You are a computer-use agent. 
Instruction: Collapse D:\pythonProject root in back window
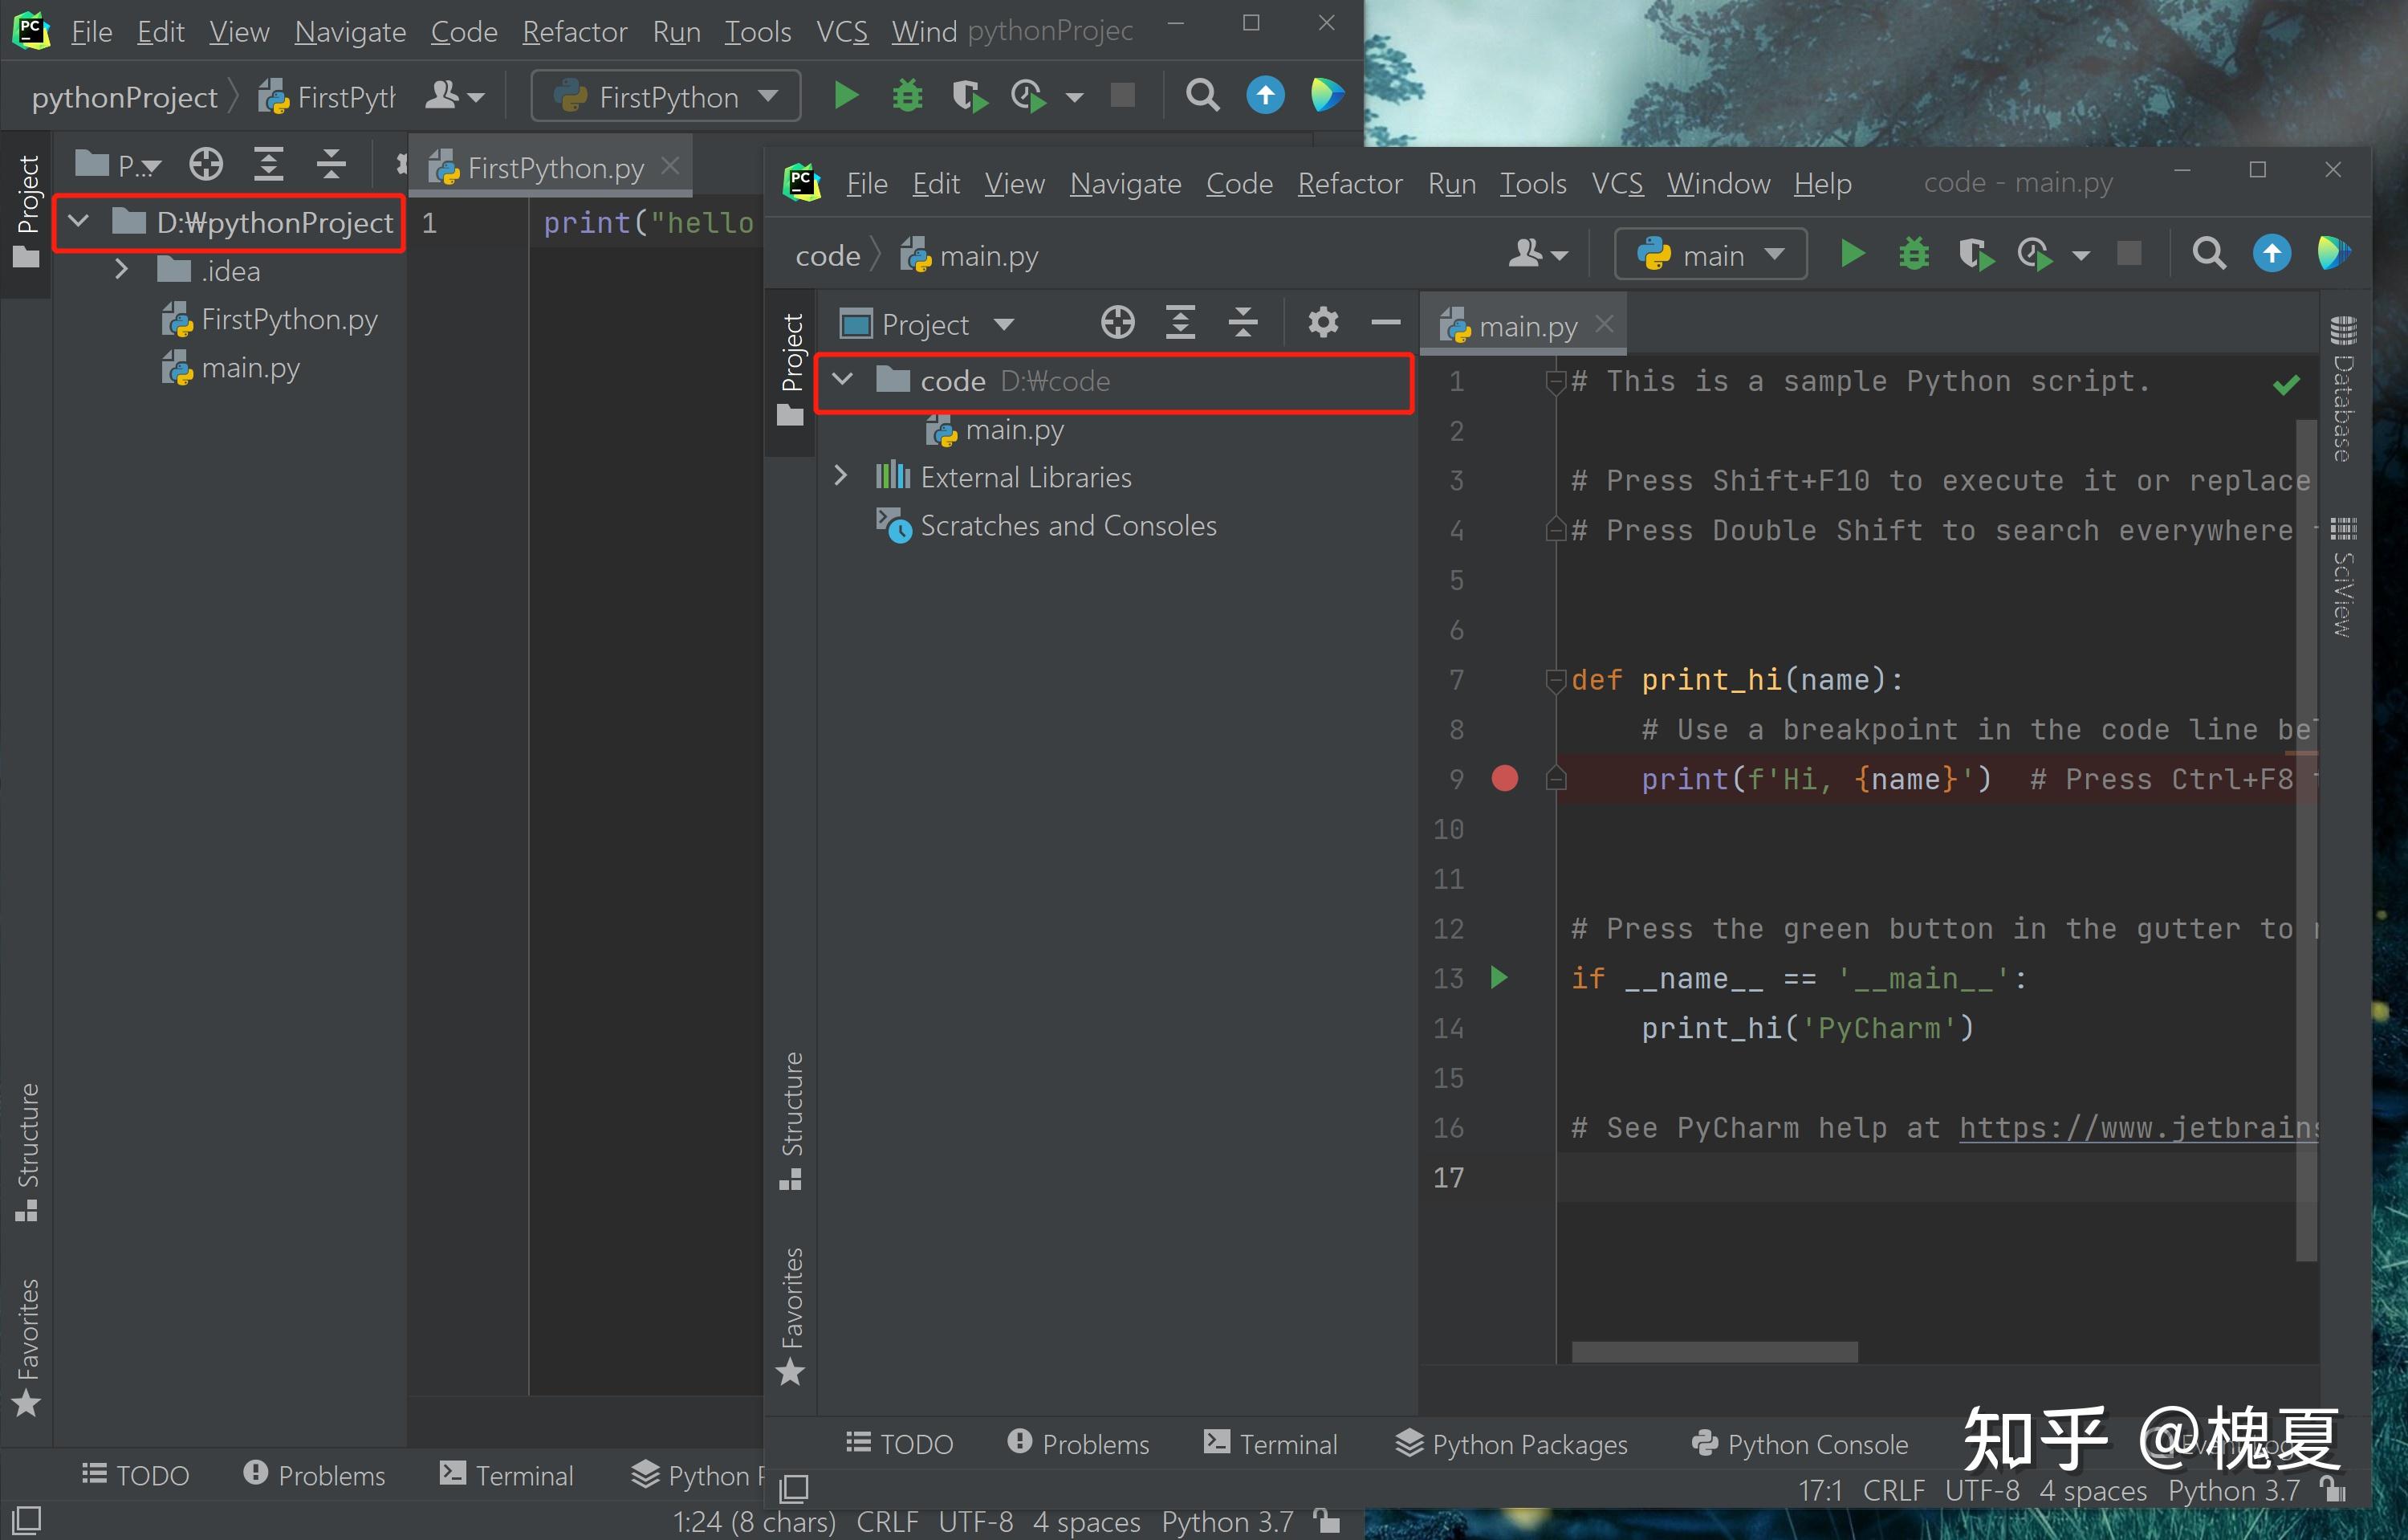click(x=79, y=221)
